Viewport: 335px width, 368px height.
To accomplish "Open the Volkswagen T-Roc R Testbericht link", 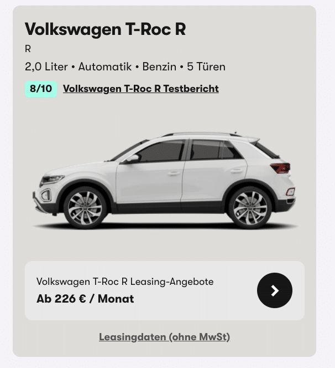I will click(x=141, y=89).
